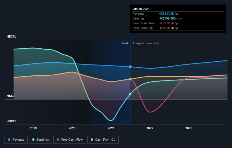Click the Jun 30 2021 tooltip date
The image size is (232, 148).
click(141, 9)
